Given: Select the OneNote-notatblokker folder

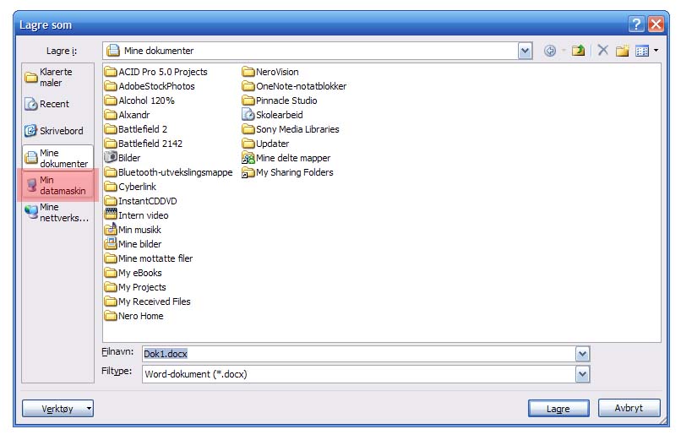Looking at the screenshot, I should pos(295,86).
